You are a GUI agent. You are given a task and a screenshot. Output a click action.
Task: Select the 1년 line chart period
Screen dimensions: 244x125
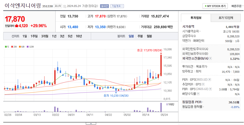pyautogui.click(x=54, y=36)
